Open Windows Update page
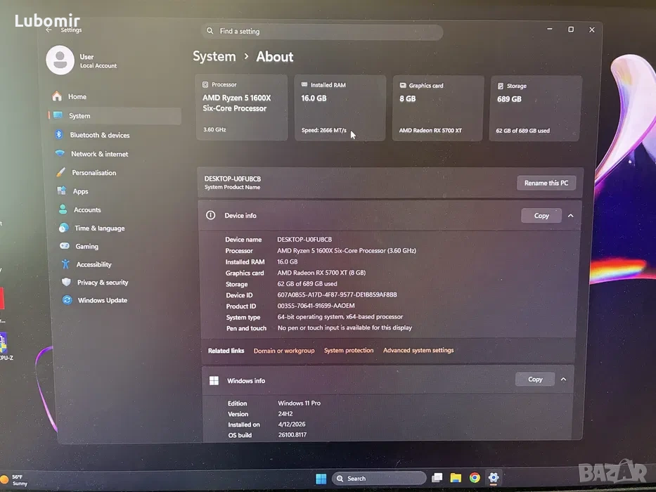656x492 pixels. pos(102,300)
